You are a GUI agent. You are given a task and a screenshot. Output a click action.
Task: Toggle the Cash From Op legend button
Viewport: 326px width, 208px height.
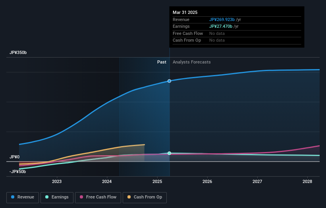tap(145, 197)
